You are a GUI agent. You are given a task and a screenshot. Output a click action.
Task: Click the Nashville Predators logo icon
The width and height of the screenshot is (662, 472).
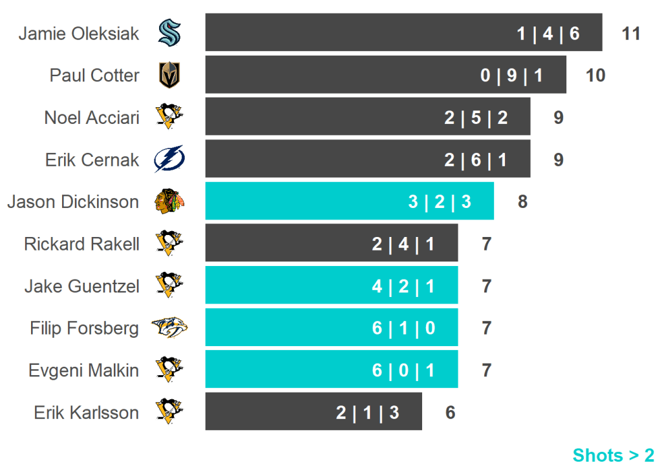(169, 328)
